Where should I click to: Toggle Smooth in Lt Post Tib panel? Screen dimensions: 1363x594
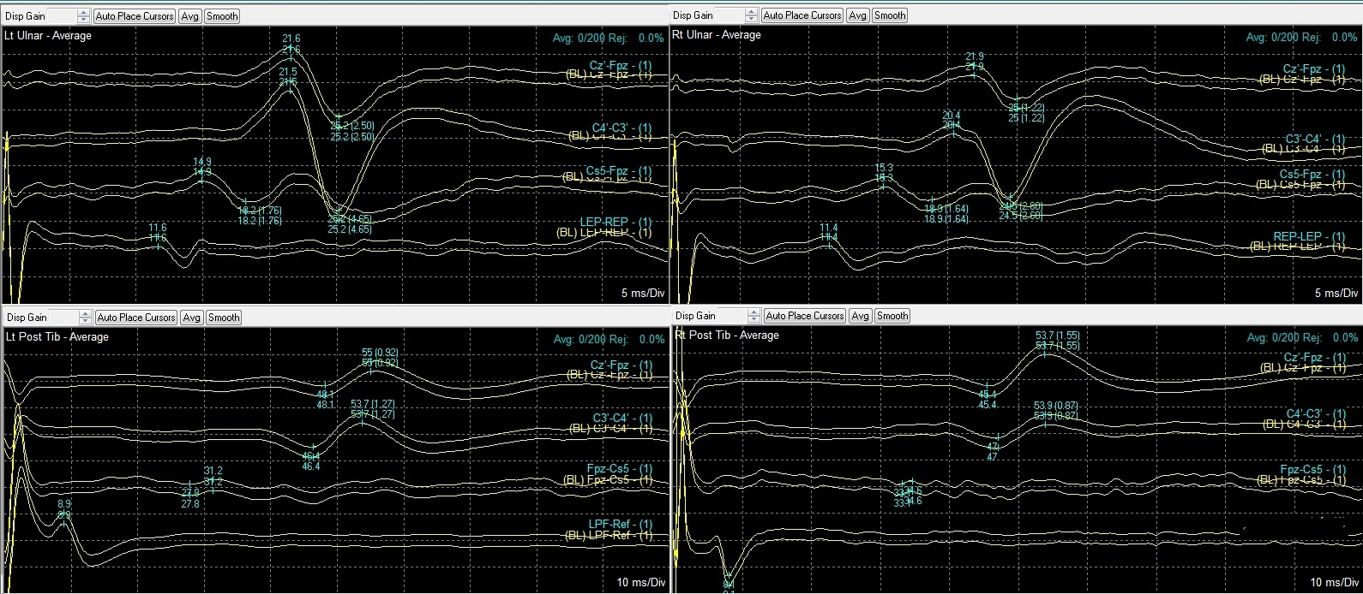pyautogui.click(x=224, y=318)
